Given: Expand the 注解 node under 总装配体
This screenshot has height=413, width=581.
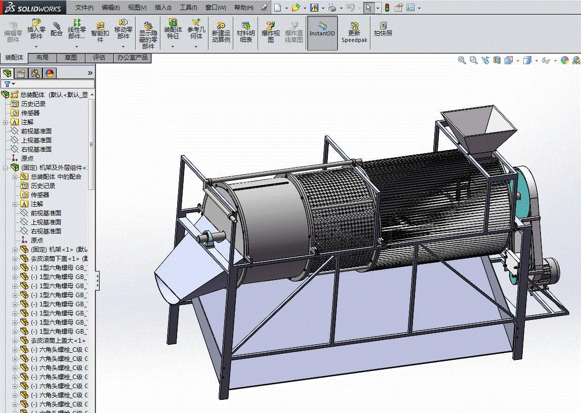Looking at the screenshot, I should pyautogui.click(x=5, y=122).
